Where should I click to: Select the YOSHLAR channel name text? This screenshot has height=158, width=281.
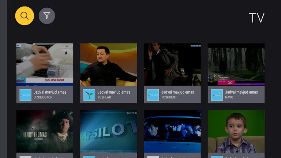pyautogui.click(x=104, y=97)
